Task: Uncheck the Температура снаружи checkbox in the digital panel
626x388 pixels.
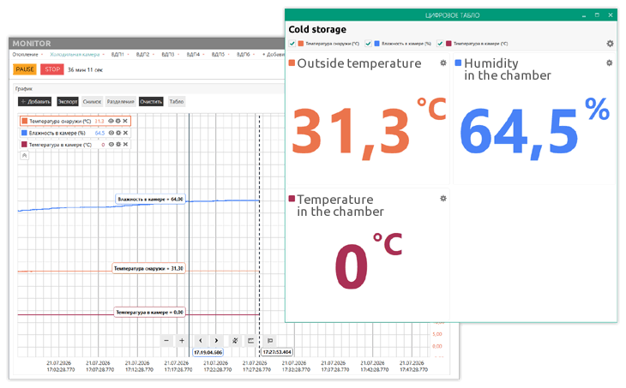Action: point(292,44)
